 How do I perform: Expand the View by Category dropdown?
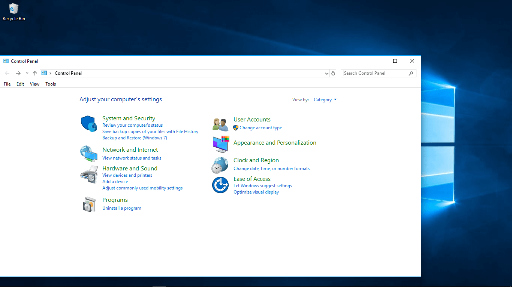coord(325,100)
